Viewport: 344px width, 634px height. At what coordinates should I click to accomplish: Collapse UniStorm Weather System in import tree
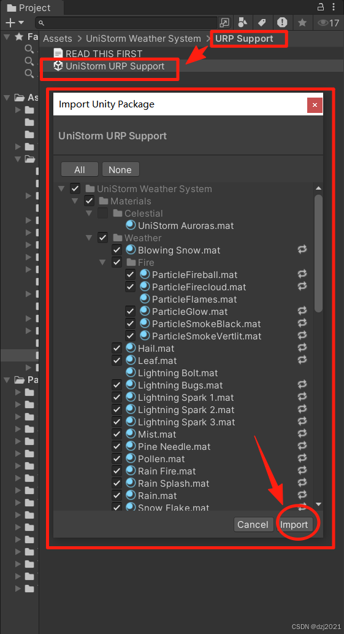61,189
